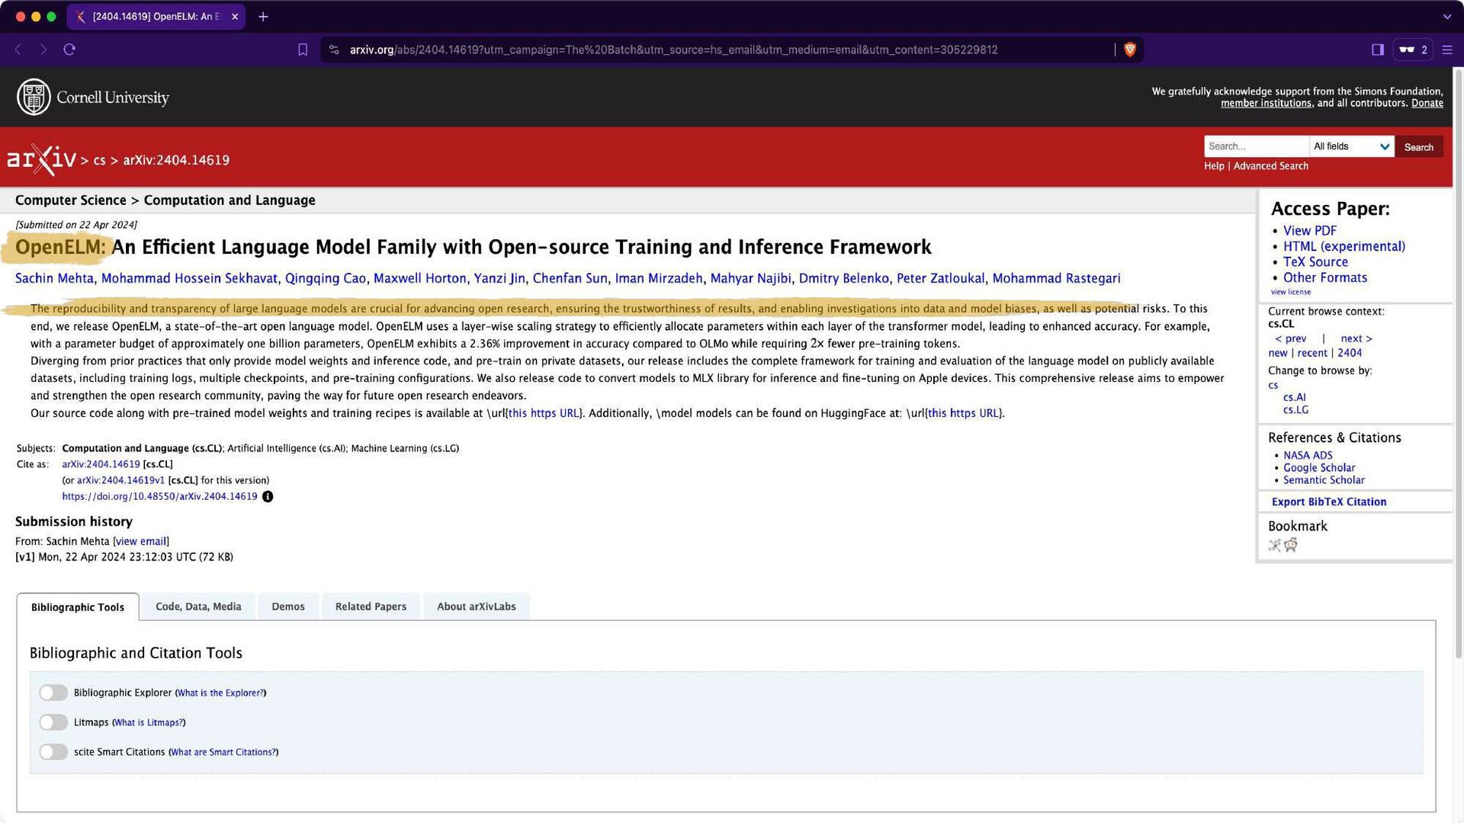Click the cs breadcrumb link
The image size is (1464, 823).
click(99, 160)
